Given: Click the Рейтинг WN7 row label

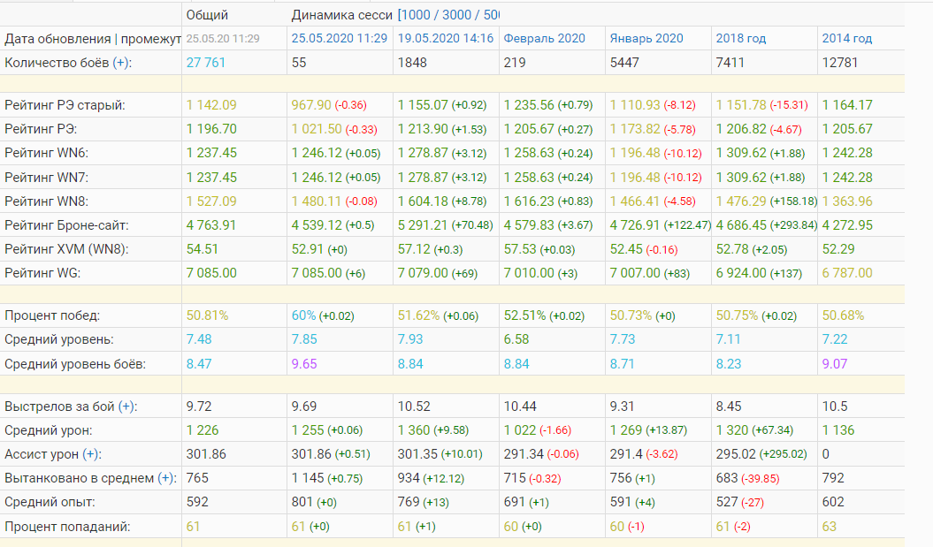Looking at the screenshot, I should tap(46, 178).
